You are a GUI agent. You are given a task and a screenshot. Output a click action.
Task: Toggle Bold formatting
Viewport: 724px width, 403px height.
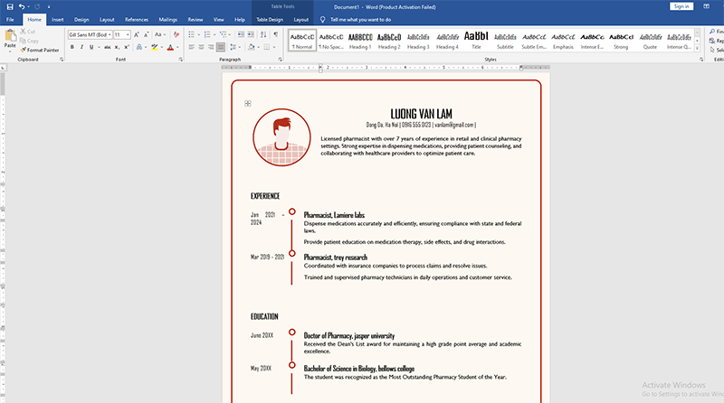(72, 47)
